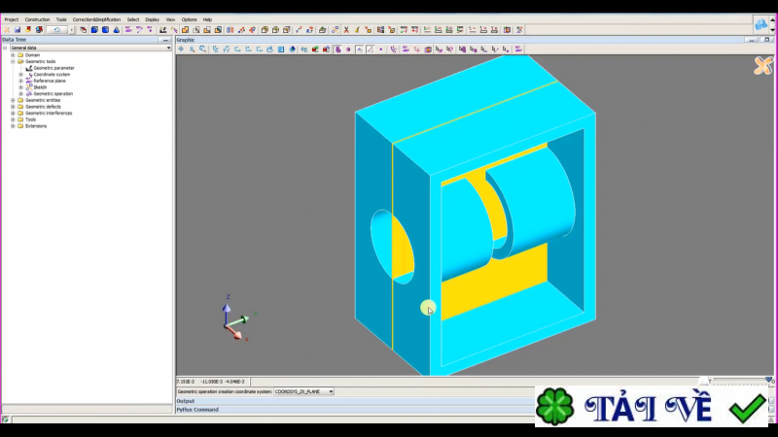The image size is (778, 437).
Task: Expand the Coordinate system node
Action: tap(20, 75)
